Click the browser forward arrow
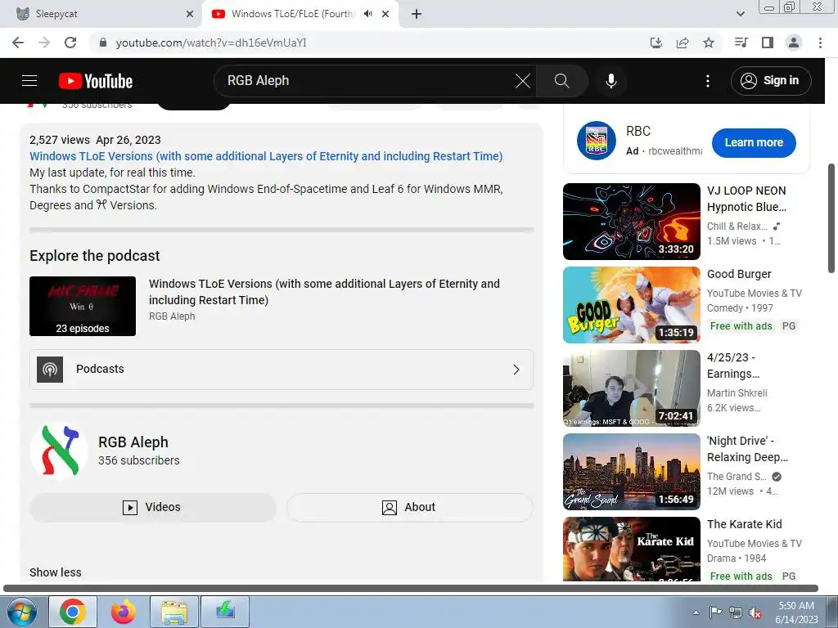The image size is (838, 628). point(44,43)
